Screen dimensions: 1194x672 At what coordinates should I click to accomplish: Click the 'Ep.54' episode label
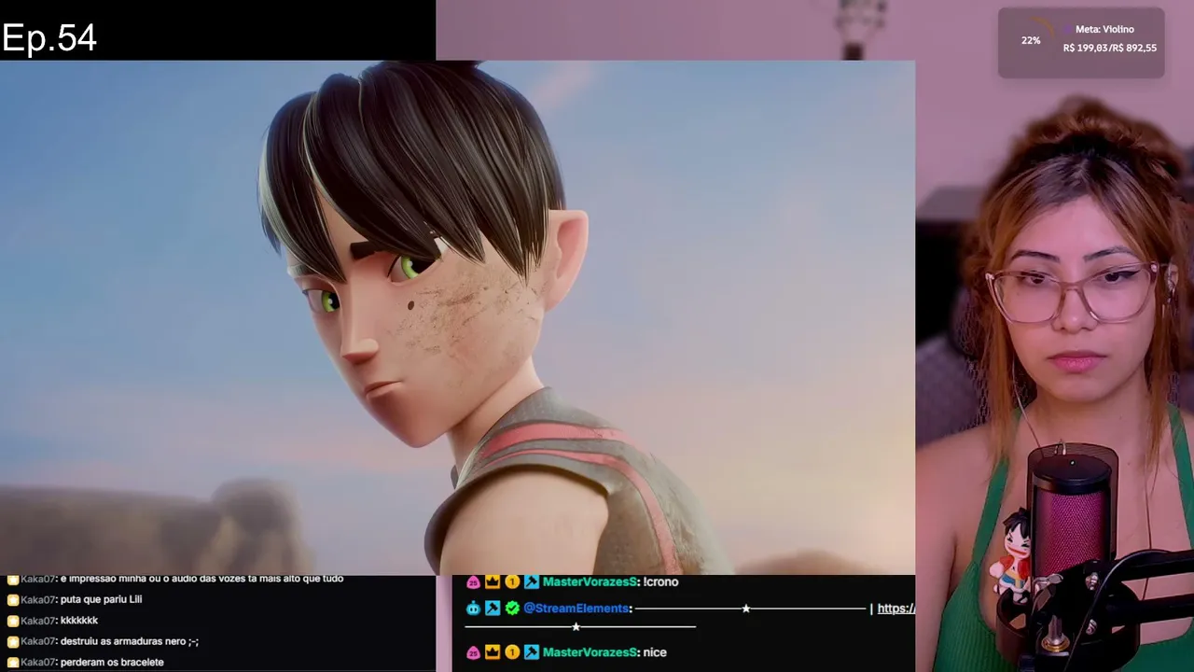coord(49,38)
